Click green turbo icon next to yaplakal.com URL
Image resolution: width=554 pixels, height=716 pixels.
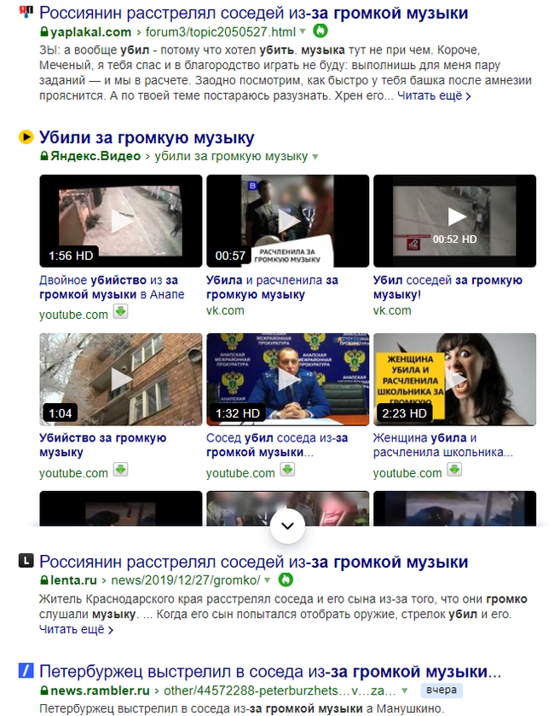click(x=320, y=31)
